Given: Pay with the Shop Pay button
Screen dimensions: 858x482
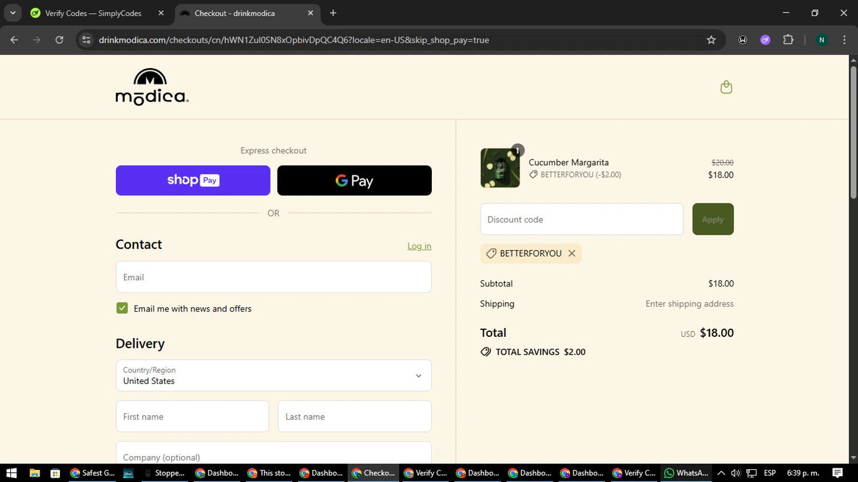Looking at the screenshot, I should [193, 181].
